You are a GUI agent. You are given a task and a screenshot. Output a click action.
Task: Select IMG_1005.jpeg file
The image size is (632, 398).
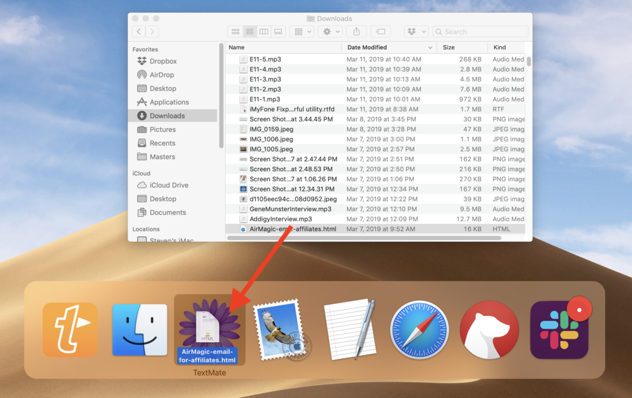click(375, 149)
